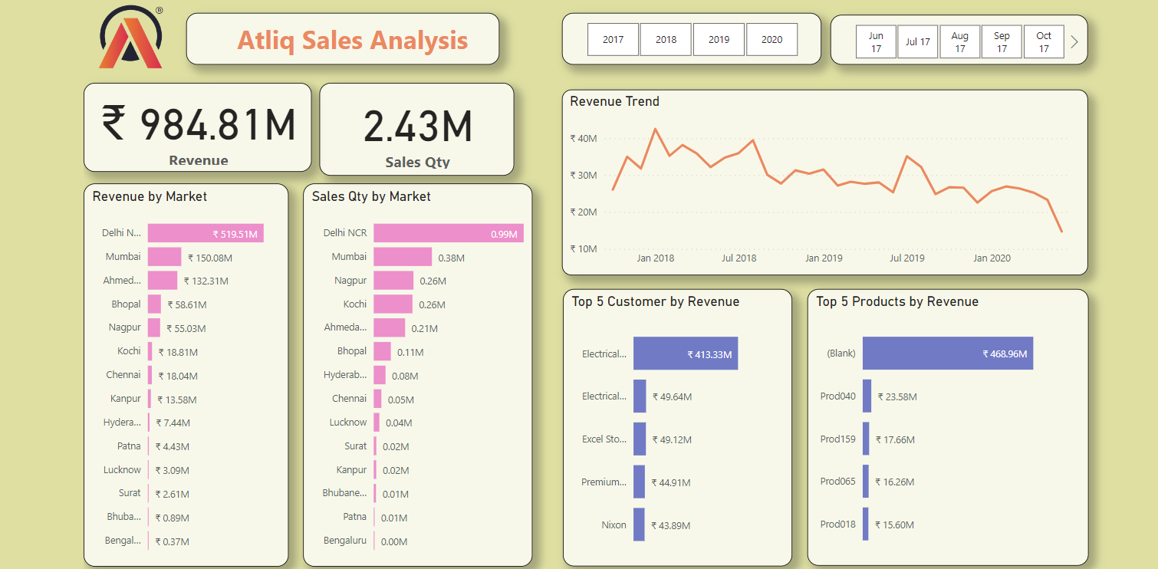This screenshot has height=569, width=1158.
Task: Toggle the 2018 year filter
Action: coord(666,39)
